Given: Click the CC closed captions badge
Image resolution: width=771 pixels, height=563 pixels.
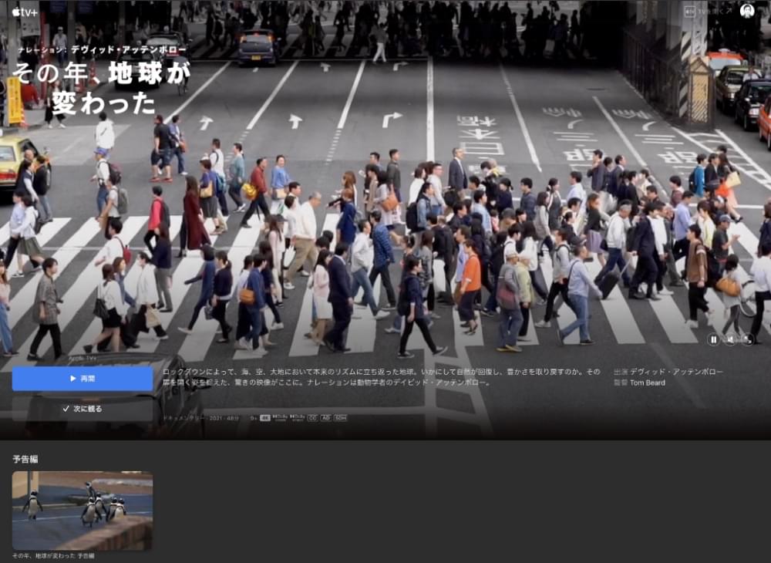Looking at the screenshot, I should [x=312, y=418].
